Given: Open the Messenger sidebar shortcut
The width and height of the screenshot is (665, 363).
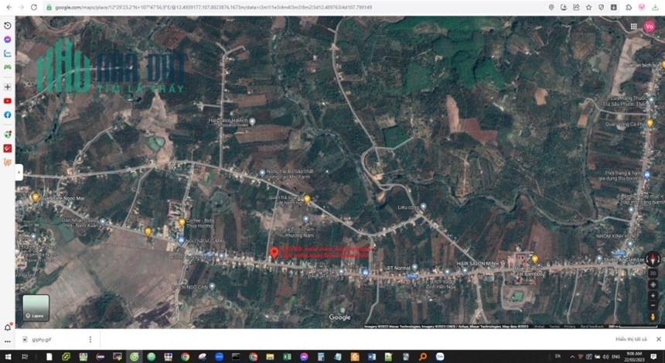Looking at the screenshot, I should tap(7, 39).
